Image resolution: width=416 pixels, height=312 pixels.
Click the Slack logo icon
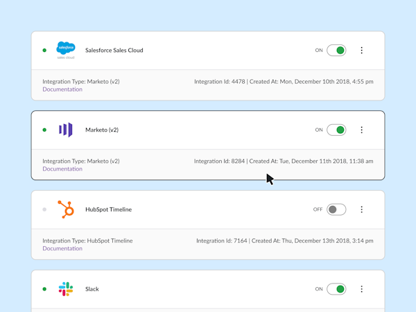pyautogui.click(x=66, y=289)
